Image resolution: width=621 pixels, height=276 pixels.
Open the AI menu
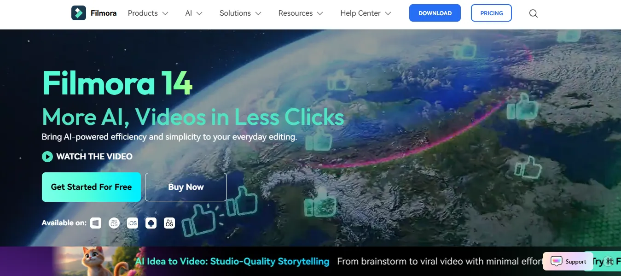click(194, 13)
